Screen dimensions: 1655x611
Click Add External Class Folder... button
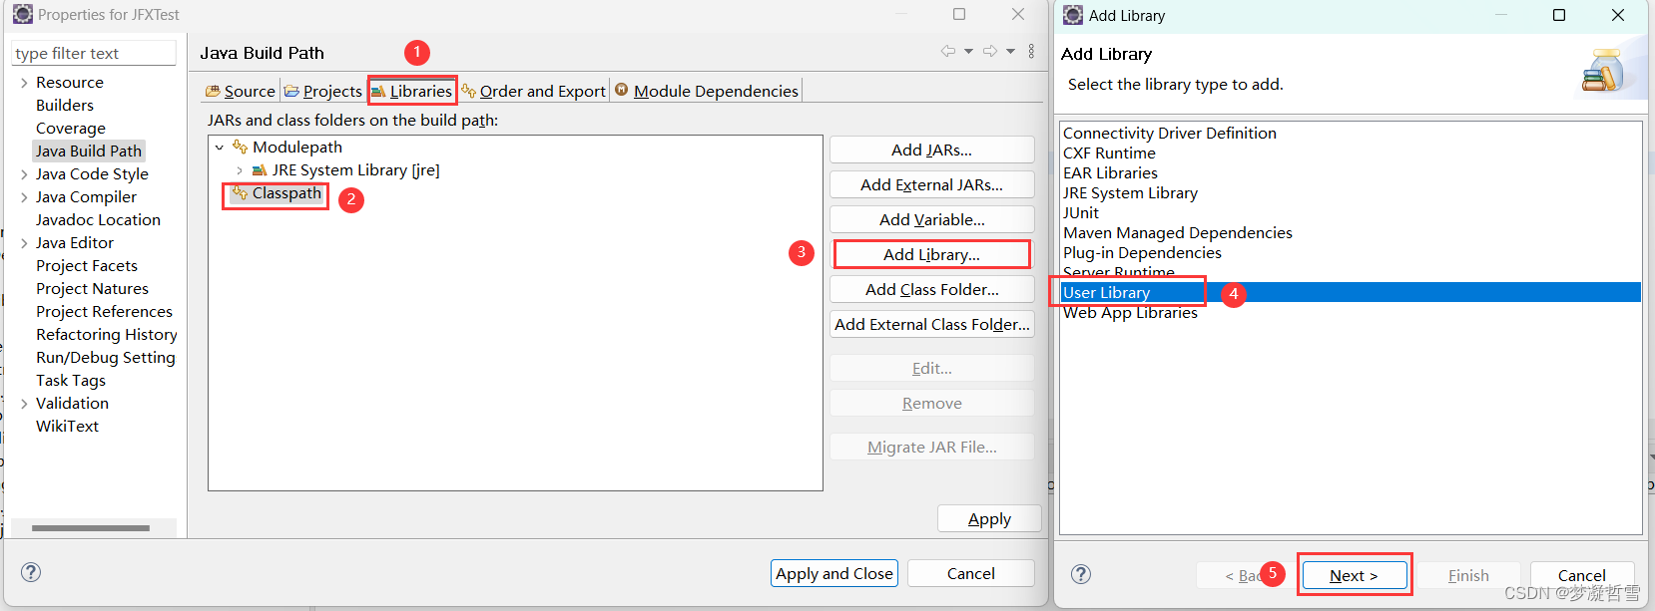pos(931,324)
